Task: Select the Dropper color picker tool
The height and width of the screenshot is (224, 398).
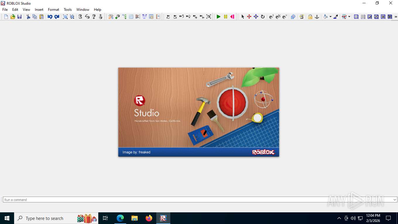Action: point(336,17)
